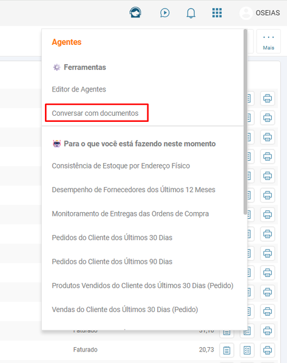The image size is (287, 363).
Task: Open Monitoramento de Entregas das Ordens de Compra
Action: click(x=130, y=214)
